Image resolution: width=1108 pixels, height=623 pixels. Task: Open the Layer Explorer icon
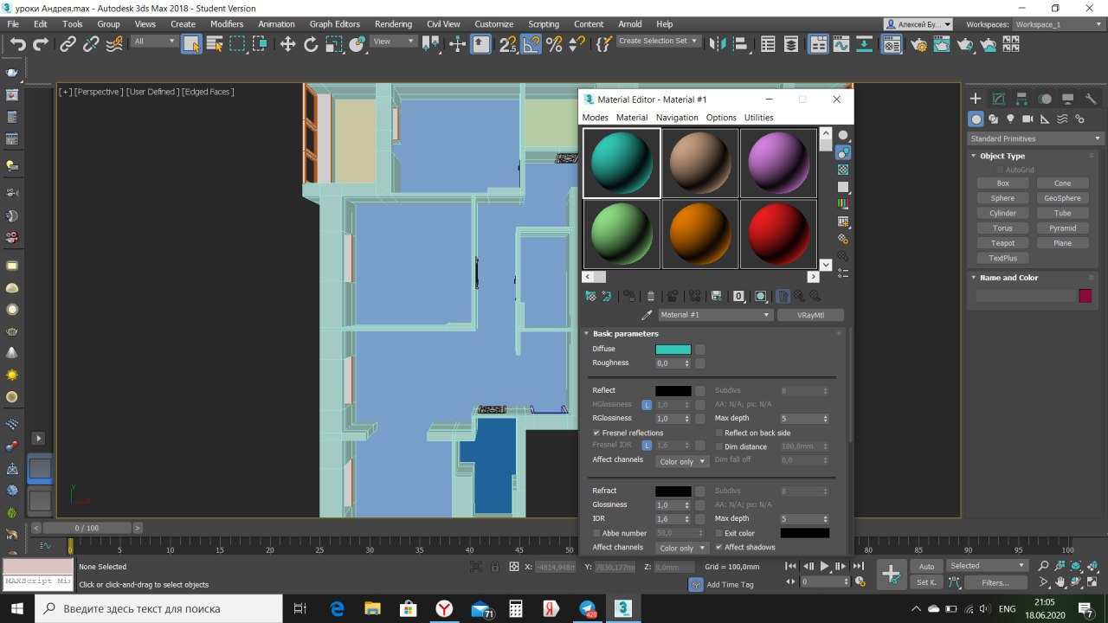790,43
